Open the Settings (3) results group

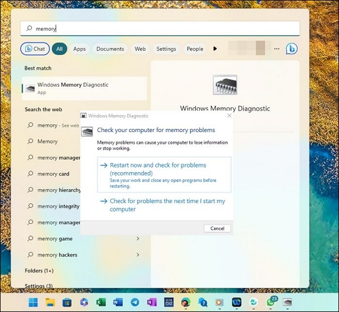(x=39, y=286)
